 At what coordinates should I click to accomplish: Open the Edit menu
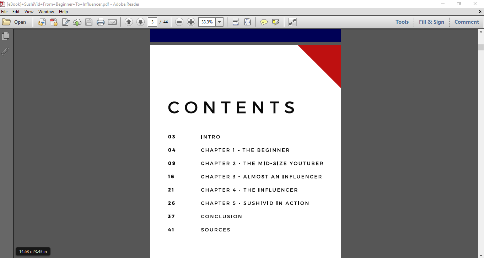click(16, 12)
